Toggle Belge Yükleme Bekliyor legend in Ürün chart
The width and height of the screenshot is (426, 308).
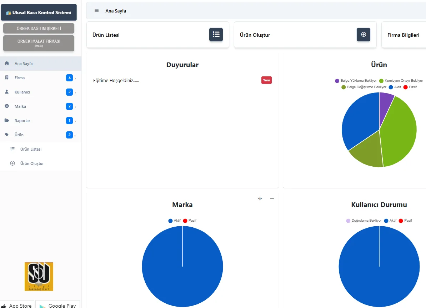[356, 81]
